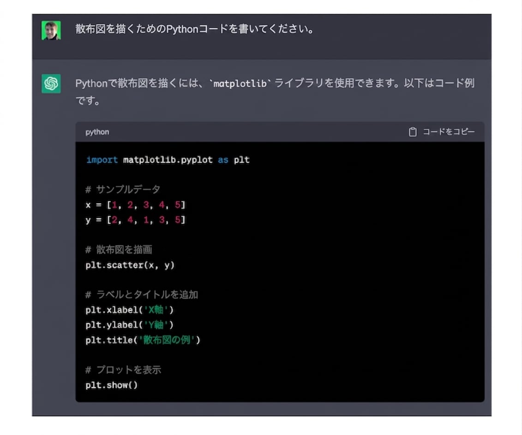Click the user profile avatar
Image resolution: width=522 pixels, height=435 pixels.
pos(51,30)
